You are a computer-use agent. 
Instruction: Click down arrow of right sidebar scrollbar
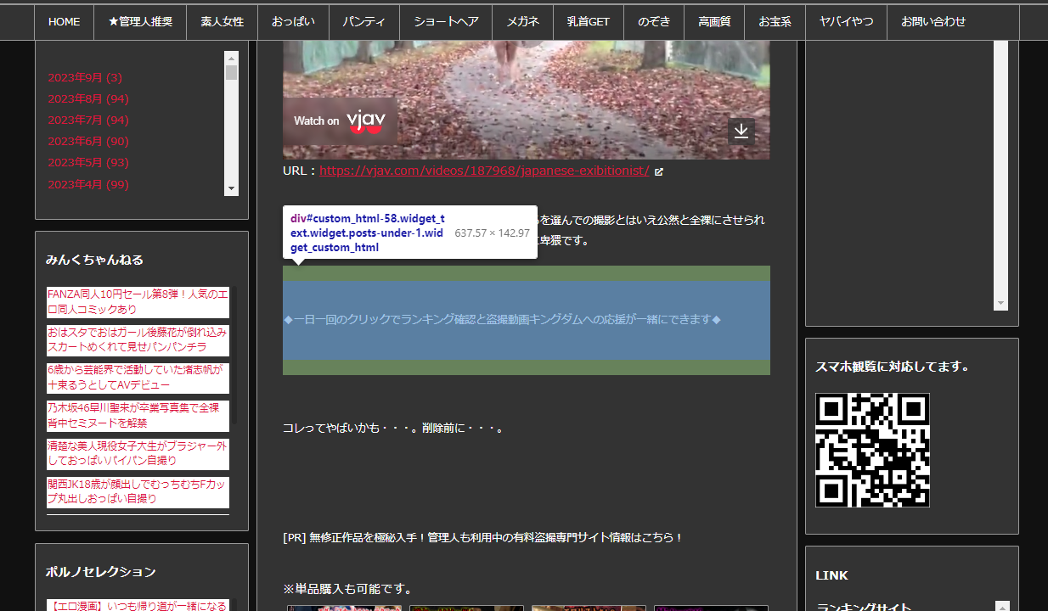click(1000, 303)
